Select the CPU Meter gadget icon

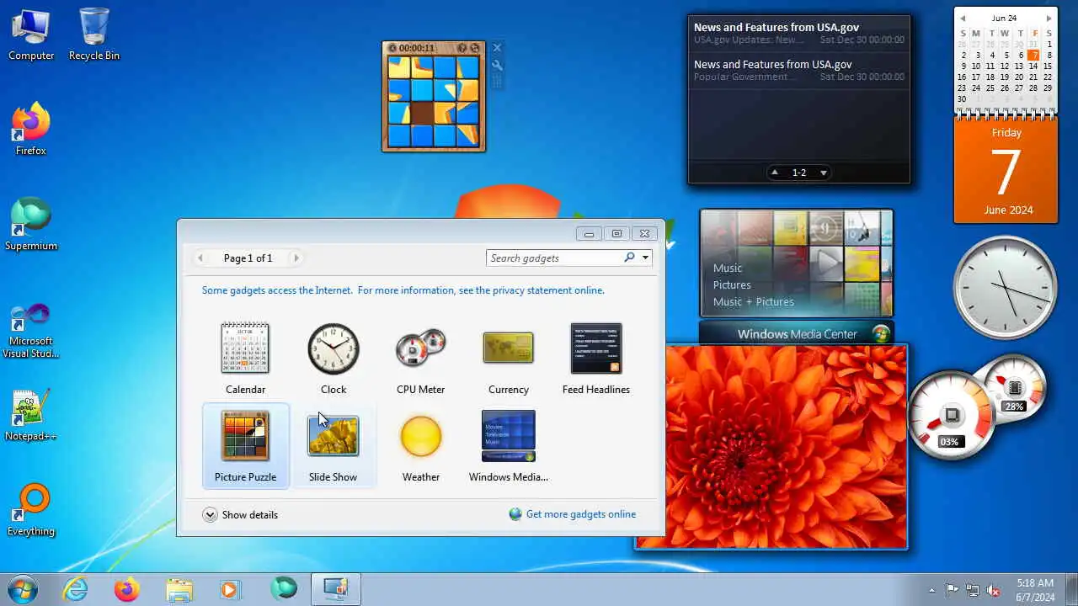pos(421,348)
